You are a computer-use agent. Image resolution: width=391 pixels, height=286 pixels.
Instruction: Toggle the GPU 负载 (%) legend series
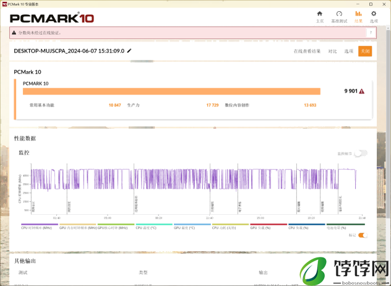click(269, 227)
